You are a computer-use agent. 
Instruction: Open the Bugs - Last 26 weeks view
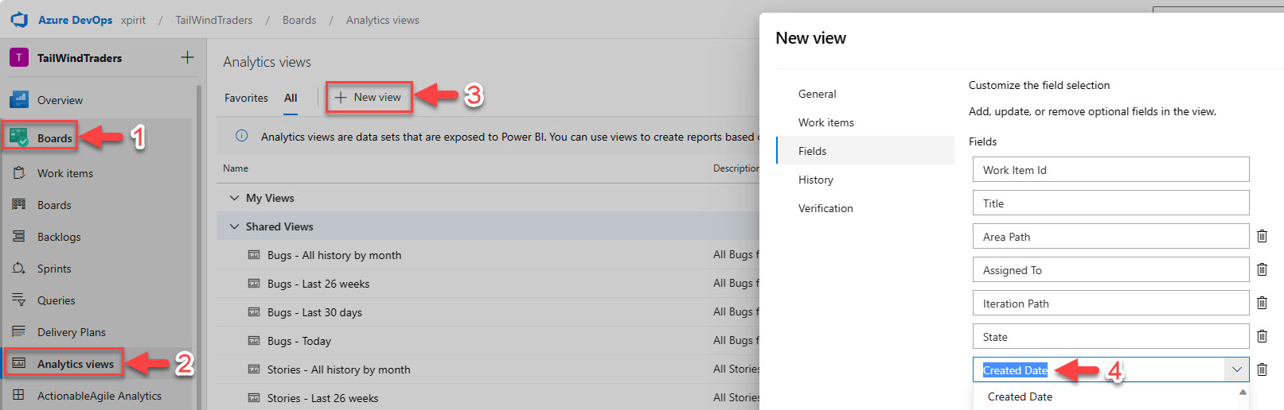click(x=318, y=284)
